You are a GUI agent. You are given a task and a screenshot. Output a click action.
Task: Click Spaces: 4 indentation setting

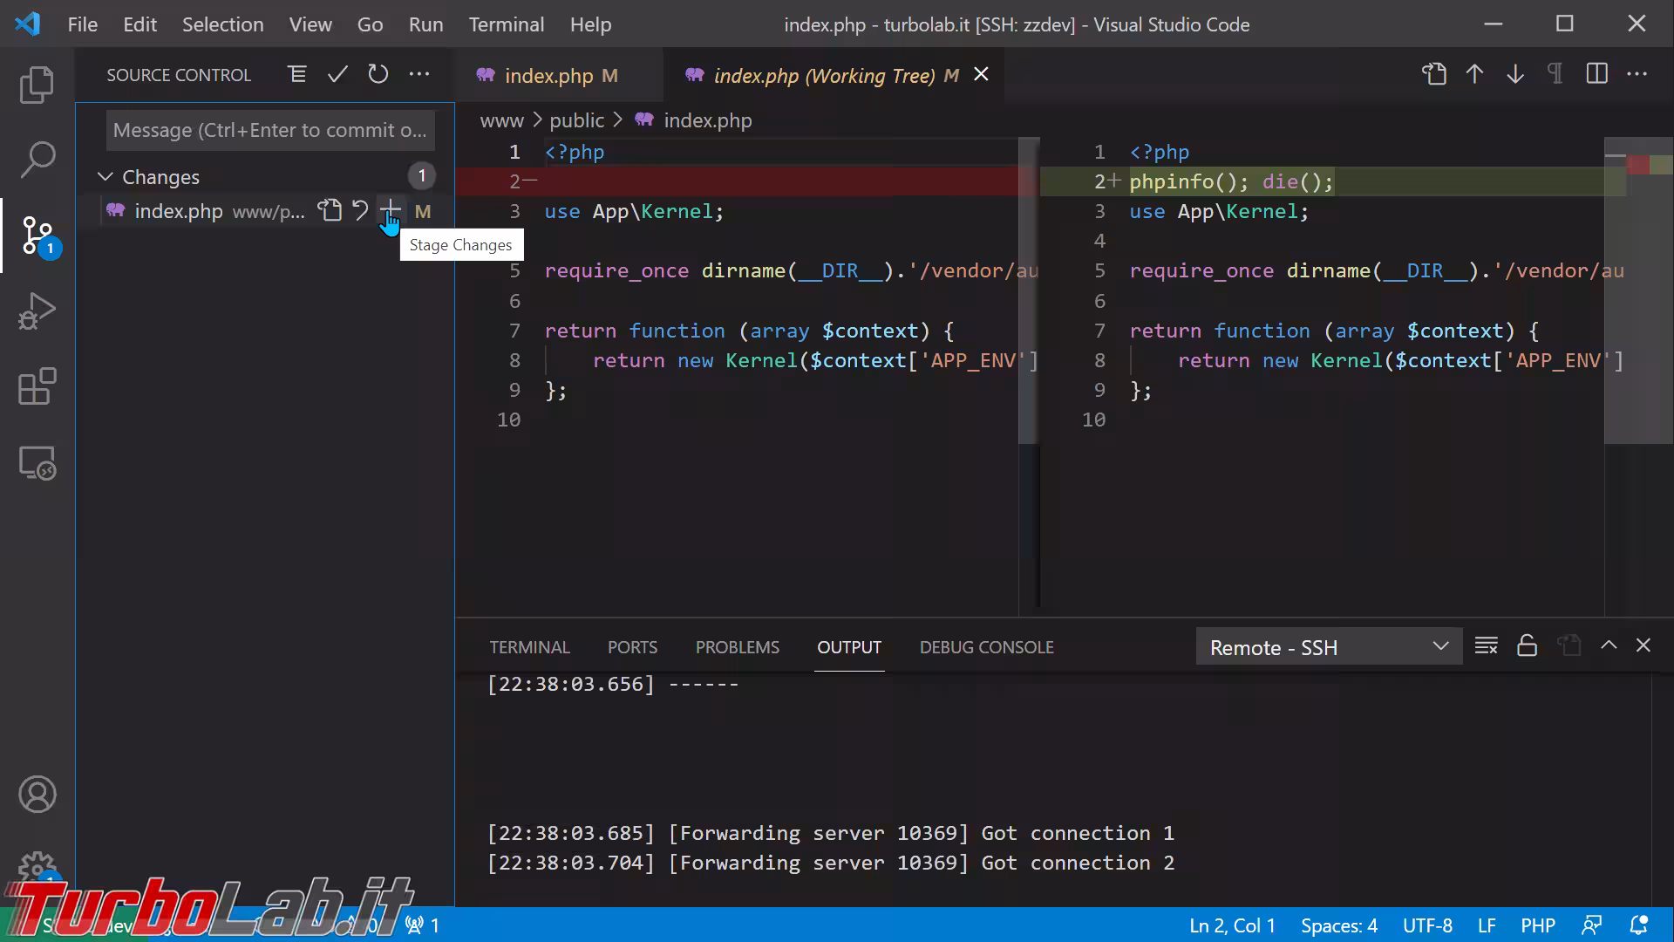[x=1338, y=925]
